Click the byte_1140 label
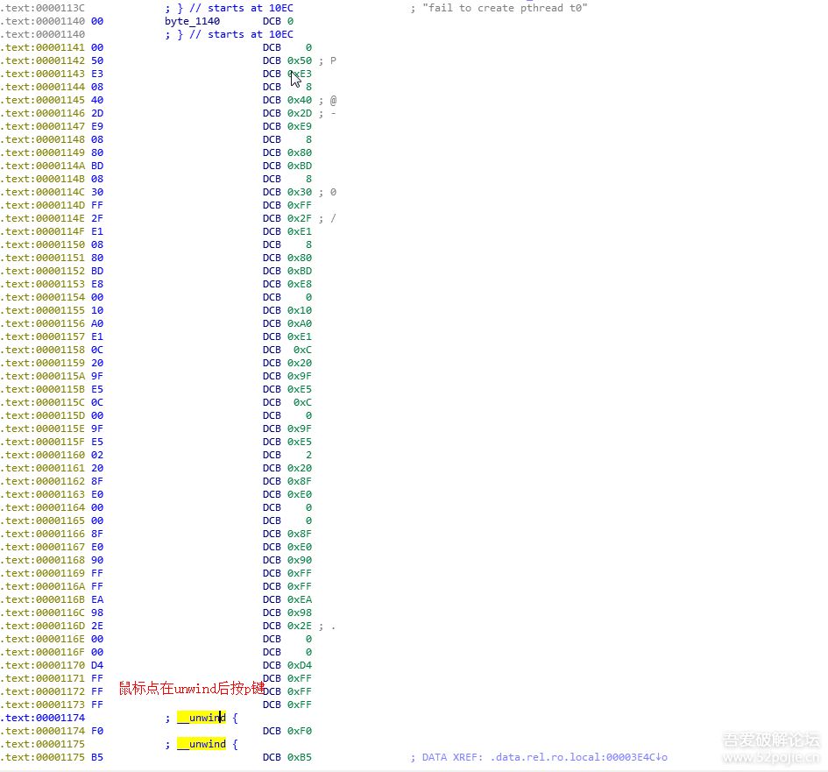828x772 pixels. click(x=192, y=21)
